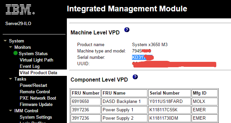Go to Firmware Update
The image size is (231, 123).
click(36, 104)
